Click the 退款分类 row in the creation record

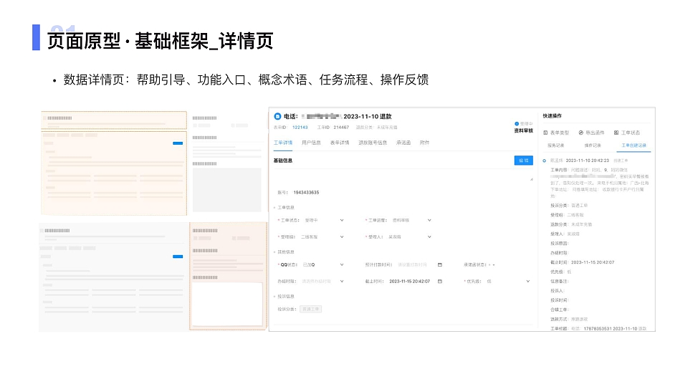tap(571, 224)
